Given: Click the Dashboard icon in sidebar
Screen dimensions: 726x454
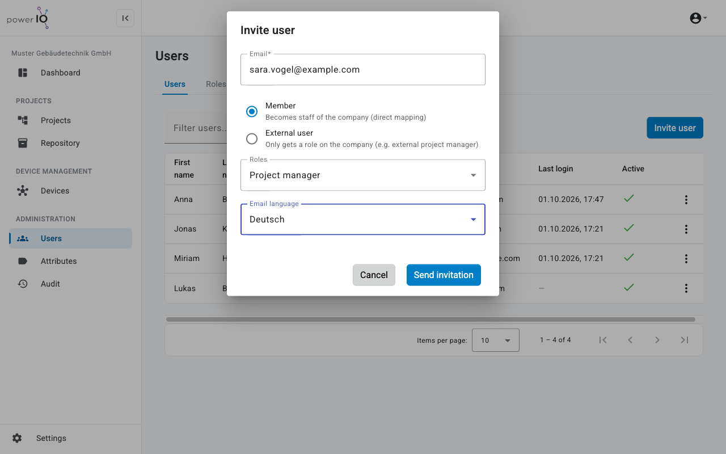Looking at the screenshot, I should (x=23, y=73).
